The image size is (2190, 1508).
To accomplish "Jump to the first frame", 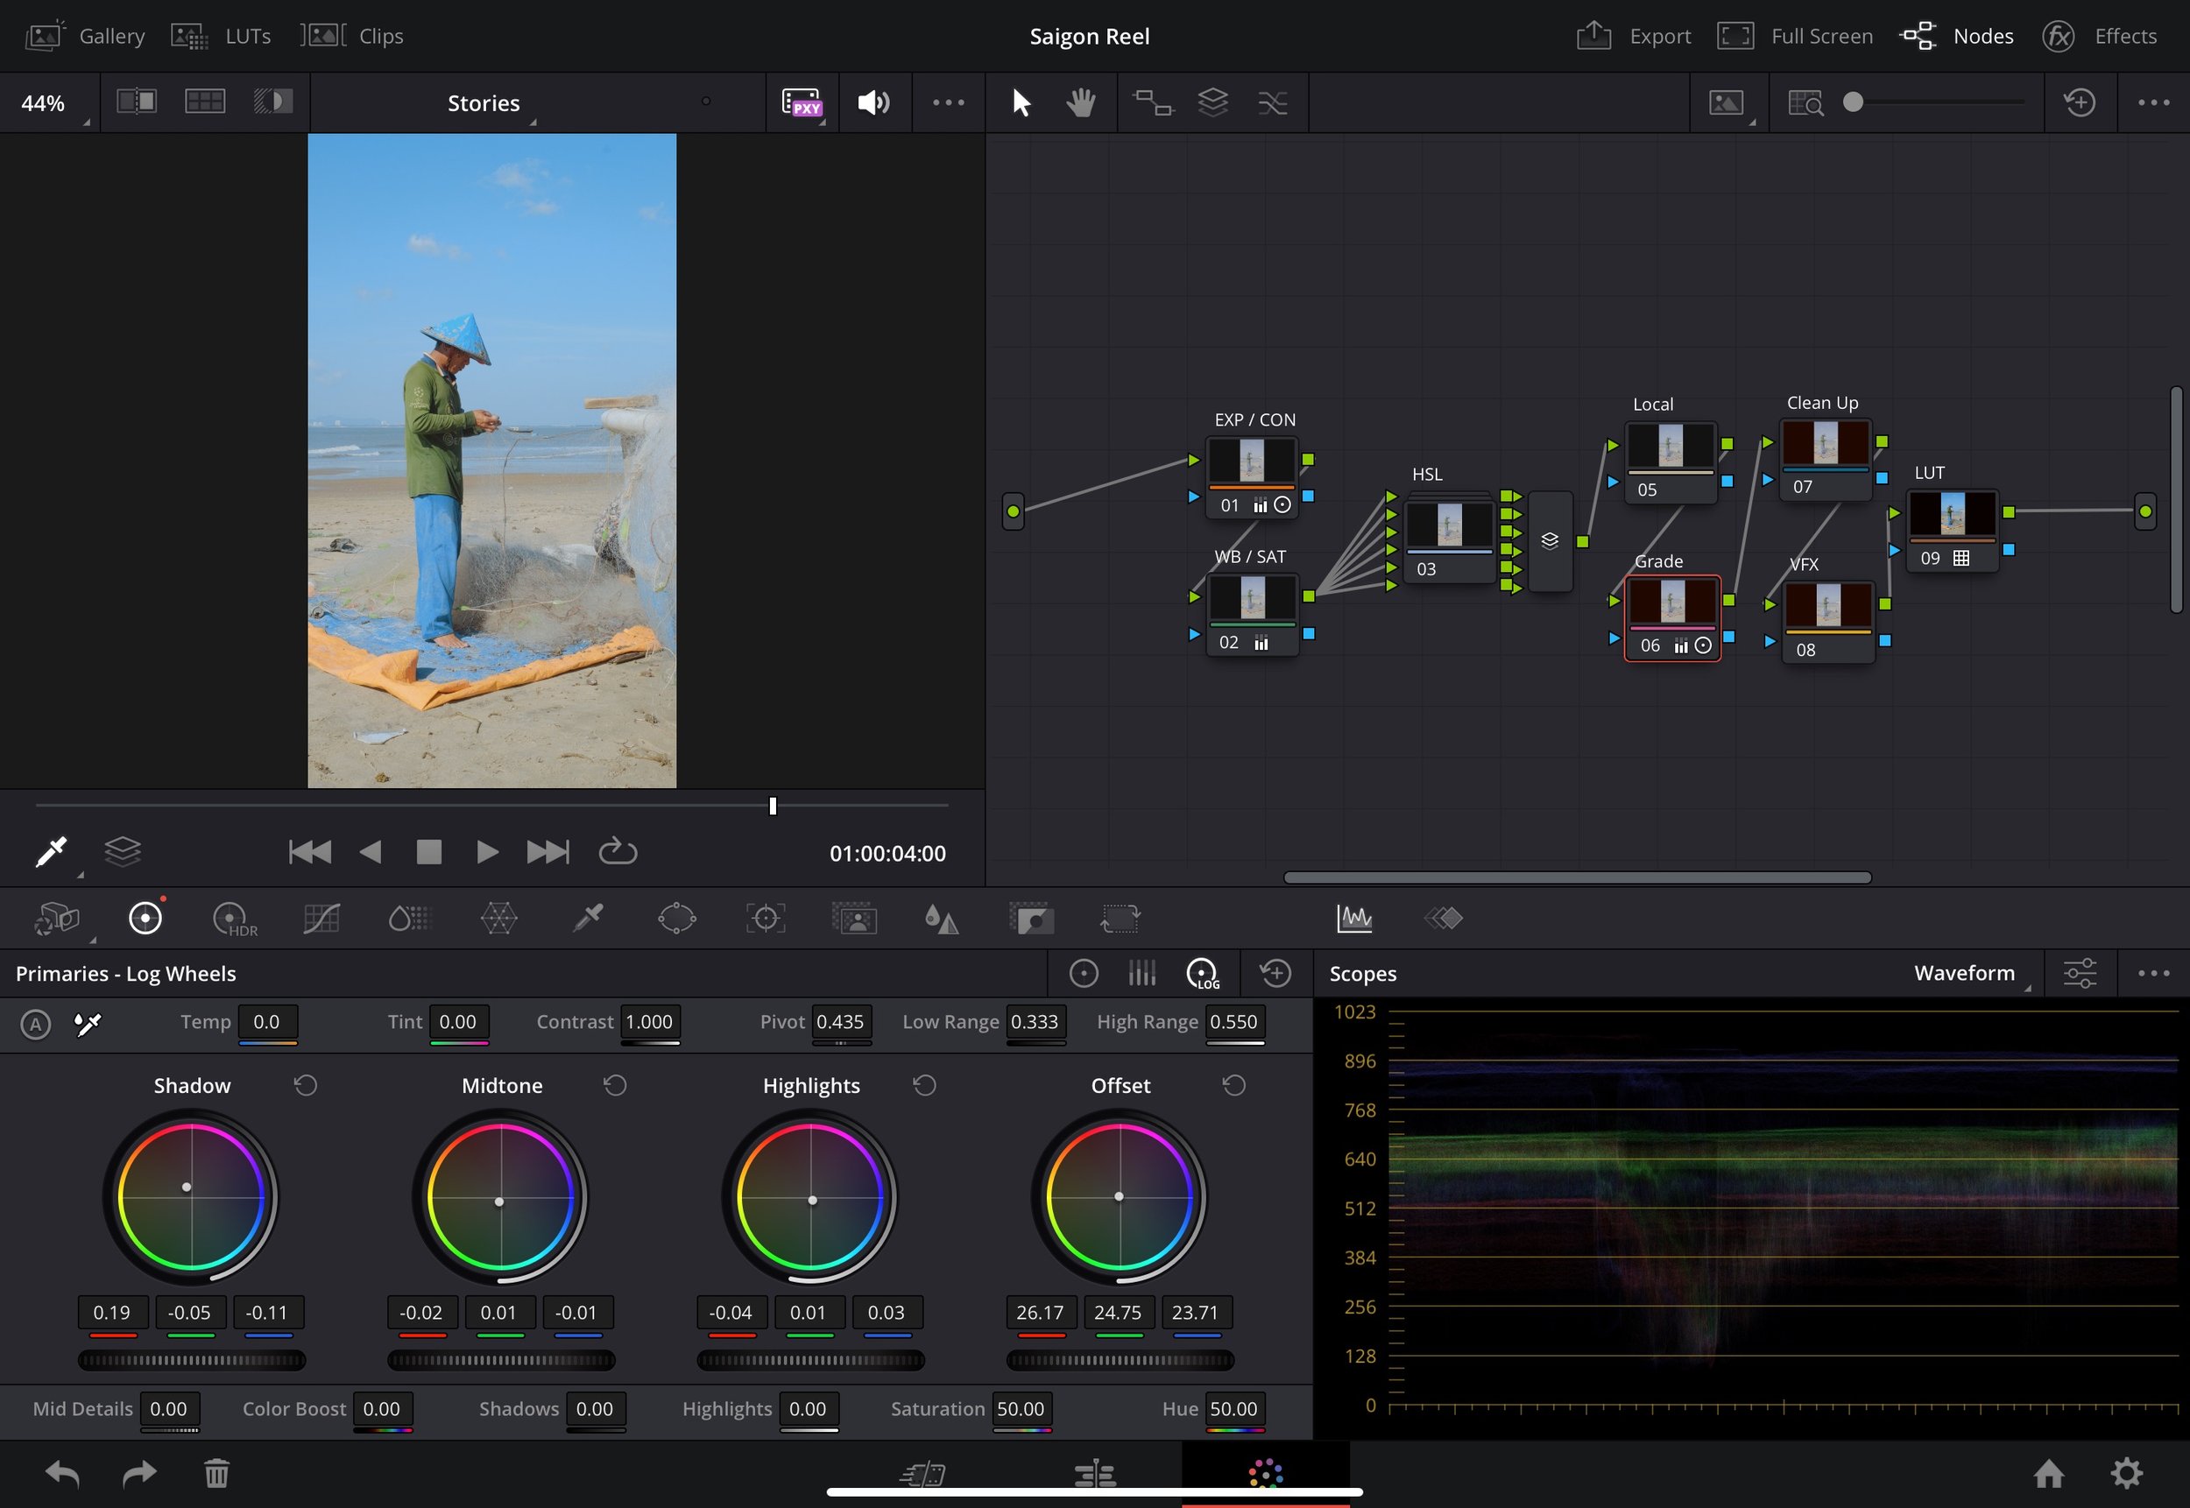I will click(310, 851).
